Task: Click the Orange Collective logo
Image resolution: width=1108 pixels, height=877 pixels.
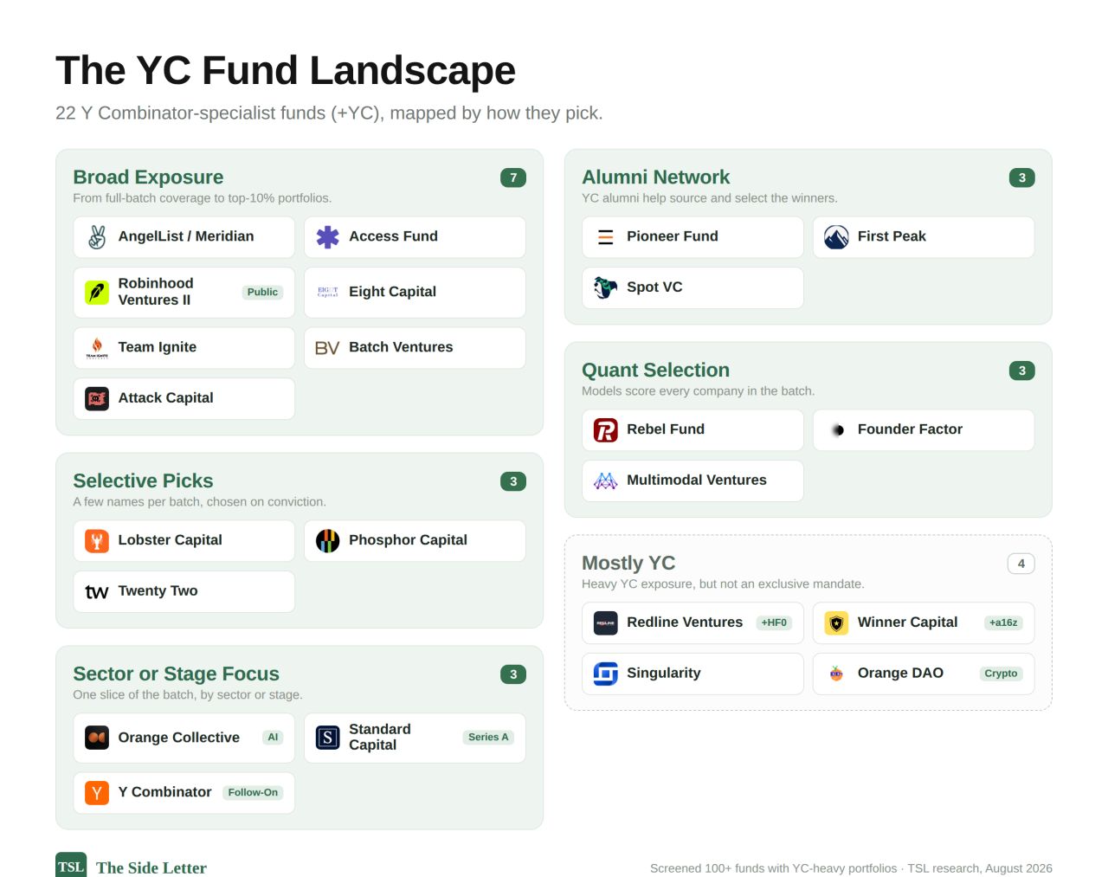Action: pos(97,738)
